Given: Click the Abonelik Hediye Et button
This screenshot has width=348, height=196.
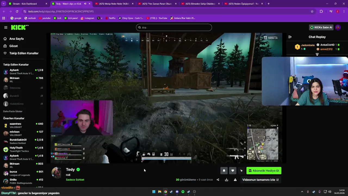Looking at the screenshot, I should coord(264,171).
